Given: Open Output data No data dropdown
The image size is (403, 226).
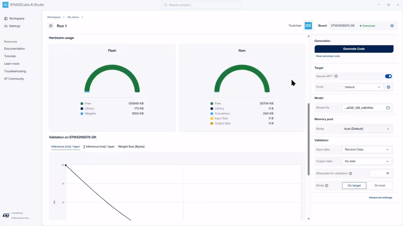Looking at the screenshot, I should (367, 161).
